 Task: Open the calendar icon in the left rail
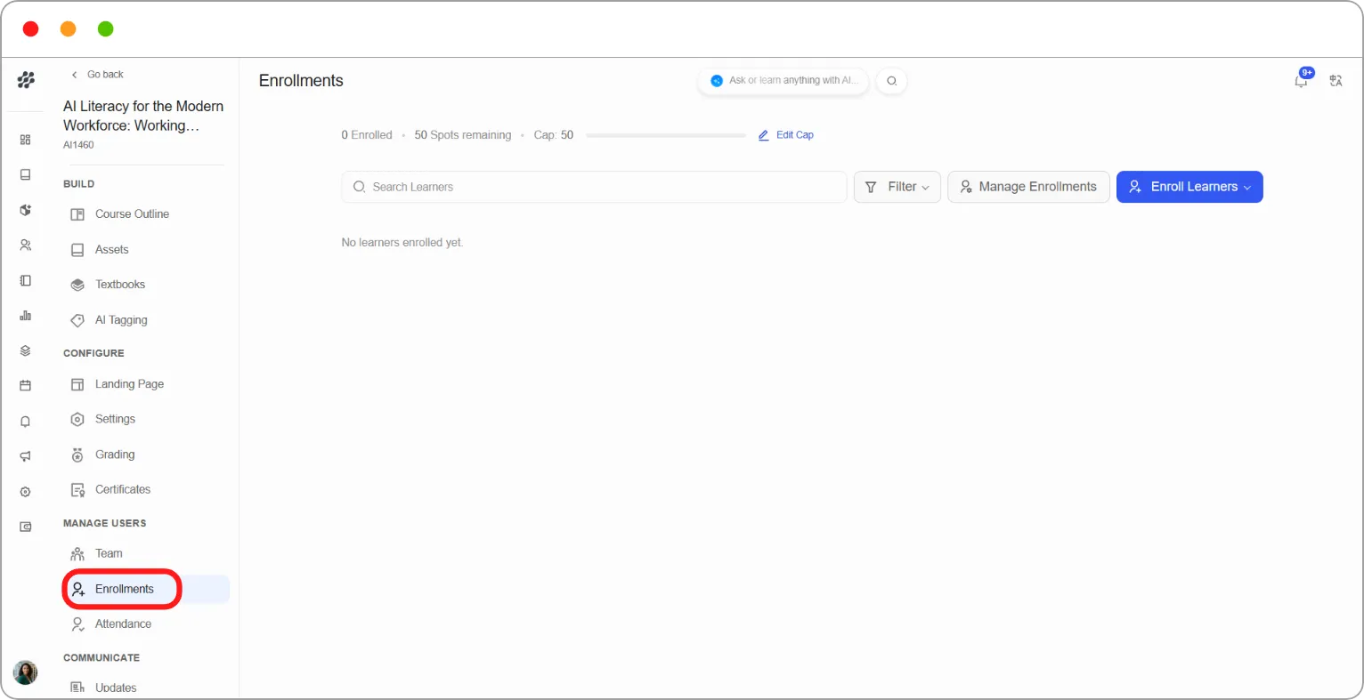coord(25,386)
